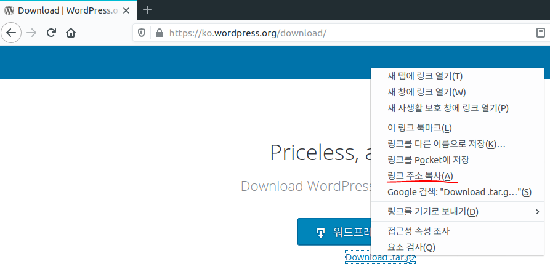
Task: Go to the home page icon
Action: 71,33
